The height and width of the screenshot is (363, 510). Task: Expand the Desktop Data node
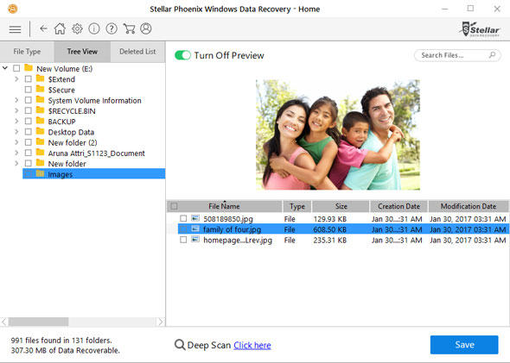click(x=16, y=132)
